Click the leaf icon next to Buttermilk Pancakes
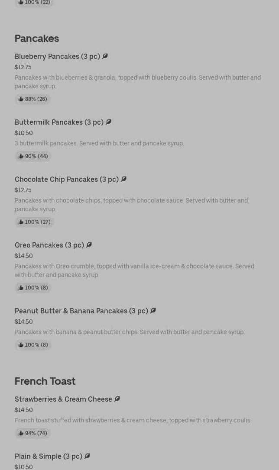Viewport: 279px width, 470px height. pos(108,122)
